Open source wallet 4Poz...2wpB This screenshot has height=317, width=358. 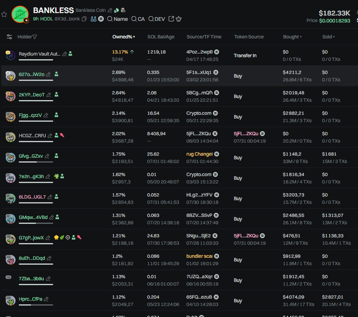pos(199,52)
